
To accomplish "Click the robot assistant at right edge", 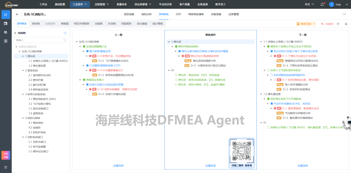I will coord(346,123).
